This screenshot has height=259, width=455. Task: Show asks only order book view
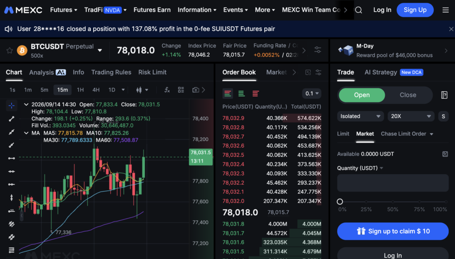pos(255,94)
